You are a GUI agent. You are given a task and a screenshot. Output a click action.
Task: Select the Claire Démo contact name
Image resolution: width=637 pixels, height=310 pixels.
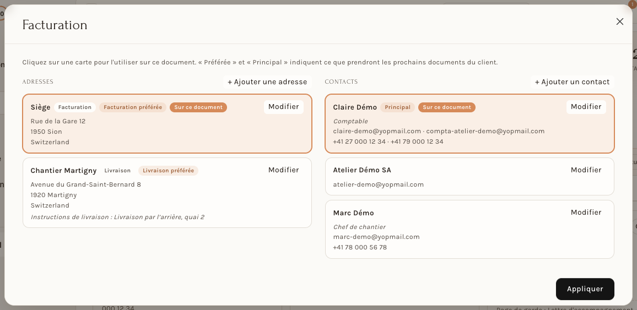pyautogui.click(x=355, y=107)
